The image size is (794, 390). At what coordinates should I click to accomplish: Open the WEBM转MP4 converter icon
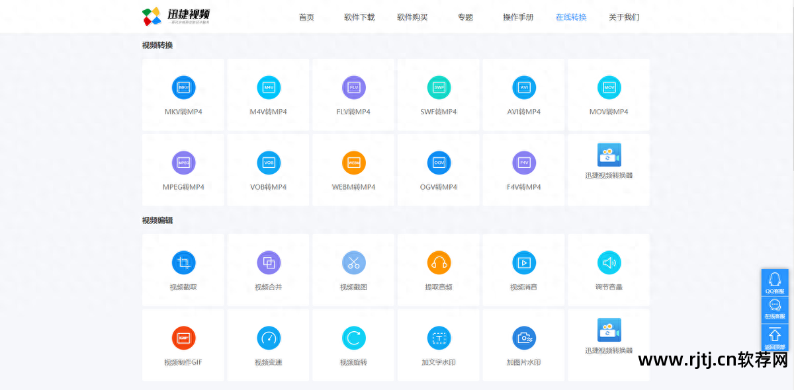tap(353, 163)
